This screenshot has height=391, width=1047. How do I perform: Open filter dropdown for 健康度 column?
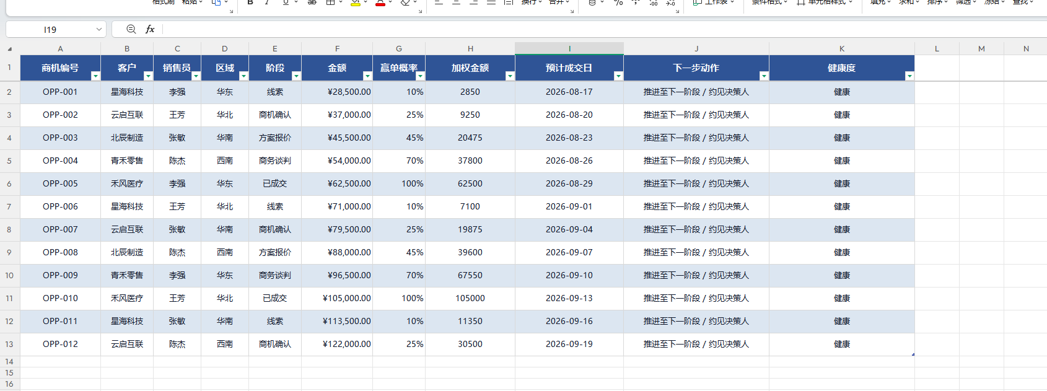[909, 76]
